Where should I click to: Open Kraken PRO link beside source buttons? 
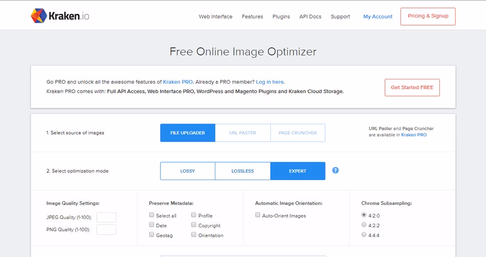tap(414, 135)
